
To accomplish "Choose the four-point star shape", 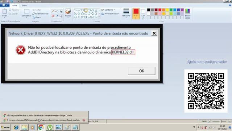I will 79,17.
